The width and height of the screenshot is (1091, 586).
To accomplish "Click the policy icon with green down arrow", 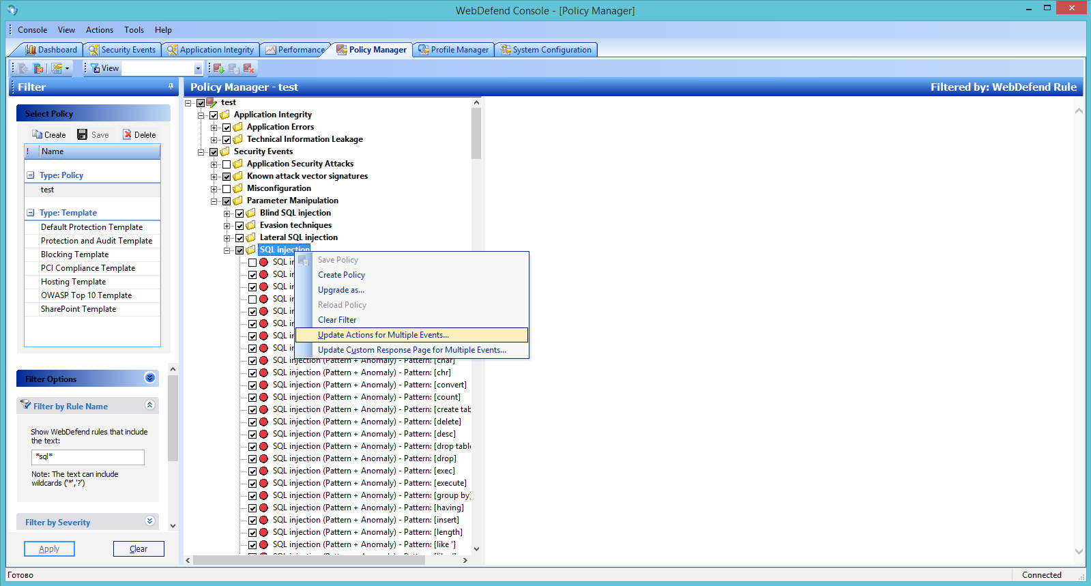I will click(219, 68).
